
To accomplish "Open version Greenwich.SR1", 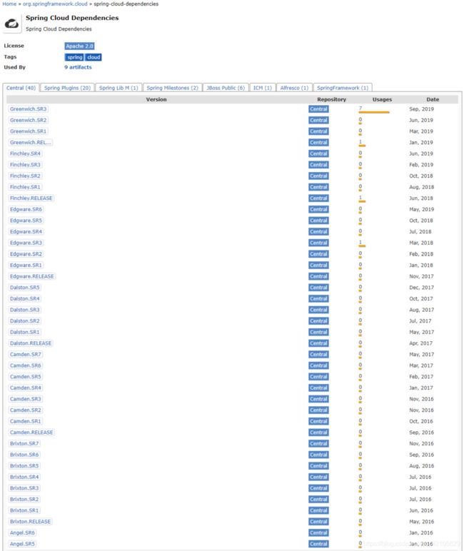I will click(x=28, y=131).
